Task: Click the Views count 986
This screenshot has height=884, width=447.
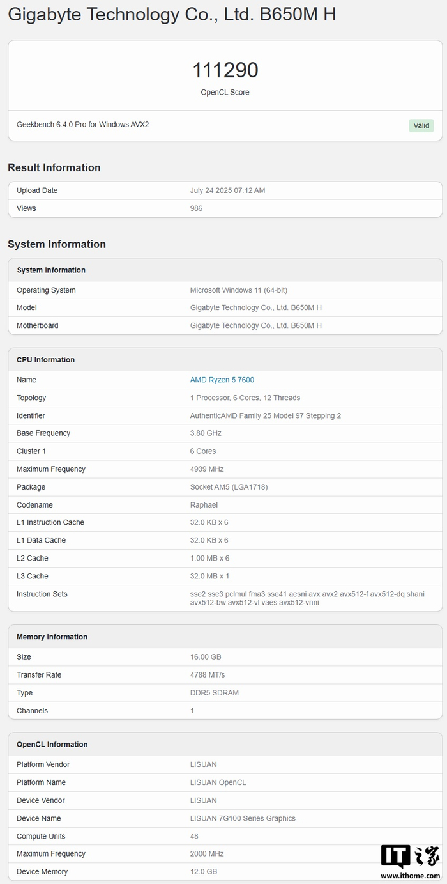Action: click(x=196, y=208)
